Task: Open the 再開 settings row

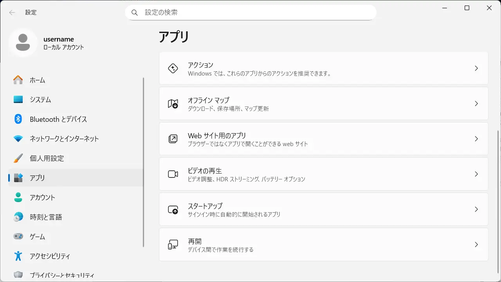Action: coord(323,245)
